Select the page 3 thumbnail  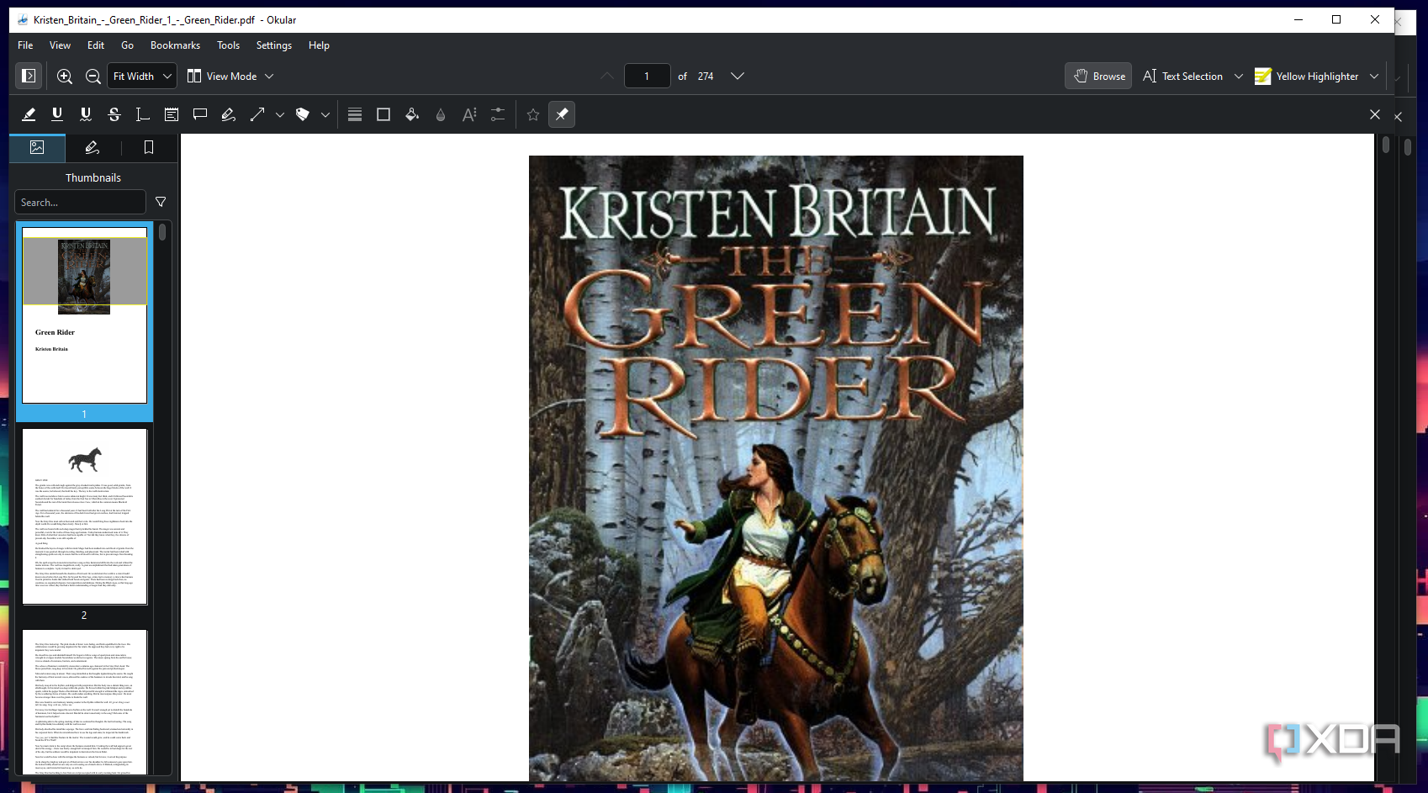84,702
